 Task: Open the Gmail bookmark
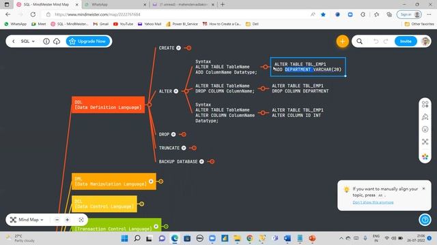101,24
